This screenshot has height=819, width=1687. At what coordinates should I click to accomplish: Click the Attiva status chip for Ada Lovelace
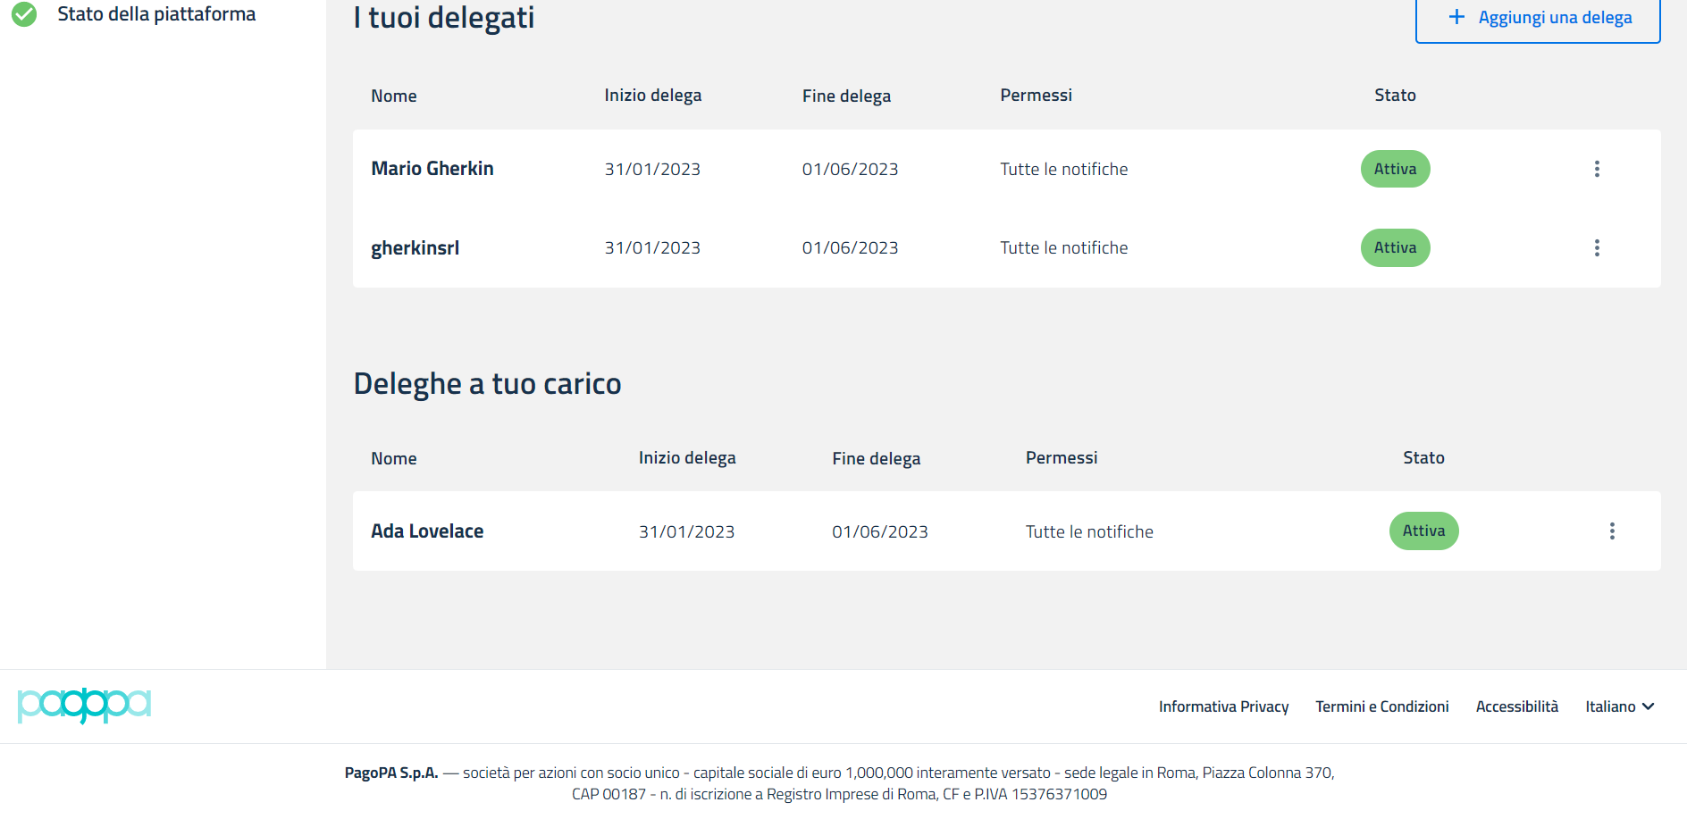1423,531
